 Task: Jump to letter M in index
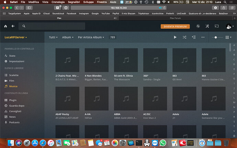pyautogui.click(x=234, y=102)
